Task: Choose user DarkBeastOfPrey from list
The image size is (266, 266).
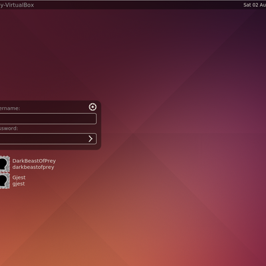Action: click(34, 161)
